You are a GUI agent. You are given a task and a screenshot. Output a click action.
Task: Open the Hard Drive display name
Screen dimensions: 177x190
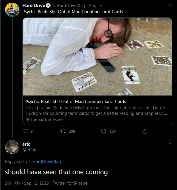[x=33, y=6]
